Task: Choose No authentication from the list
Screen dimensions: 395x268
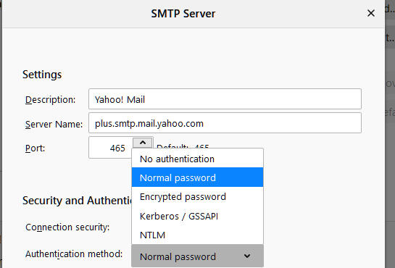Action: tap(197, 159)
